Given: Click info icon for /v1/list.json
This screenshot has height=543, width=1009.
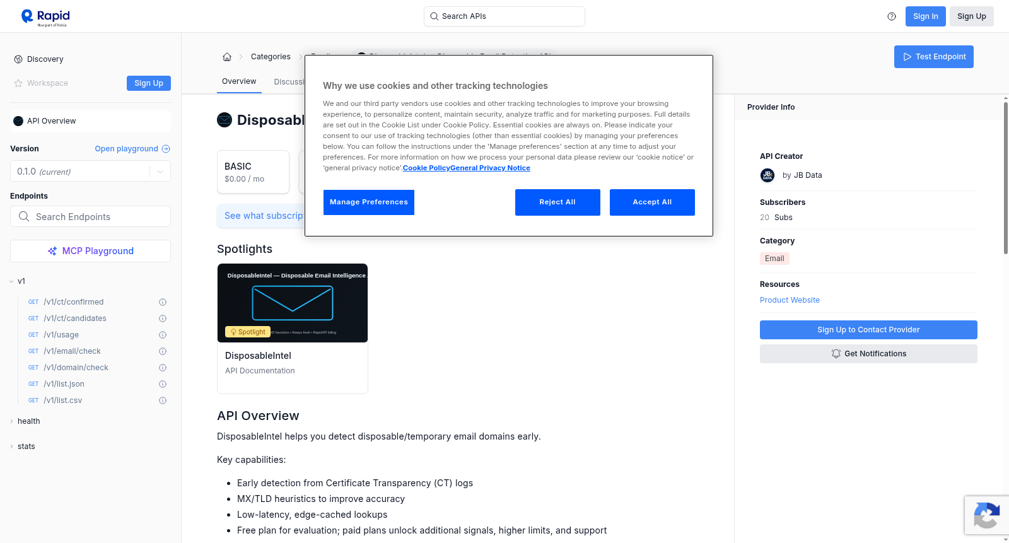Looking at the screenshot, I should pos(163,384).
